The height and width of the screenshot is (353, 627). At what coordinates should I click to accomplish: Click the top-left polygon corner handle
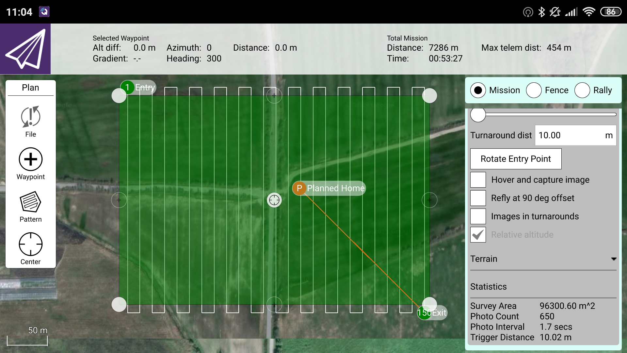(119, 95)
